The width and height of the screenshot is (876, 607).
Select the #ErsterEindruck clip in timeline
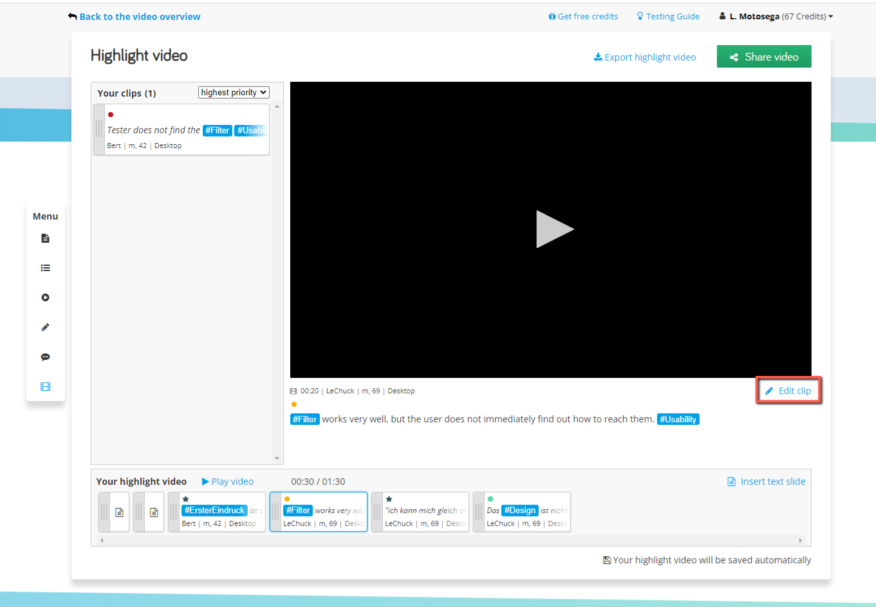[217, 512]
